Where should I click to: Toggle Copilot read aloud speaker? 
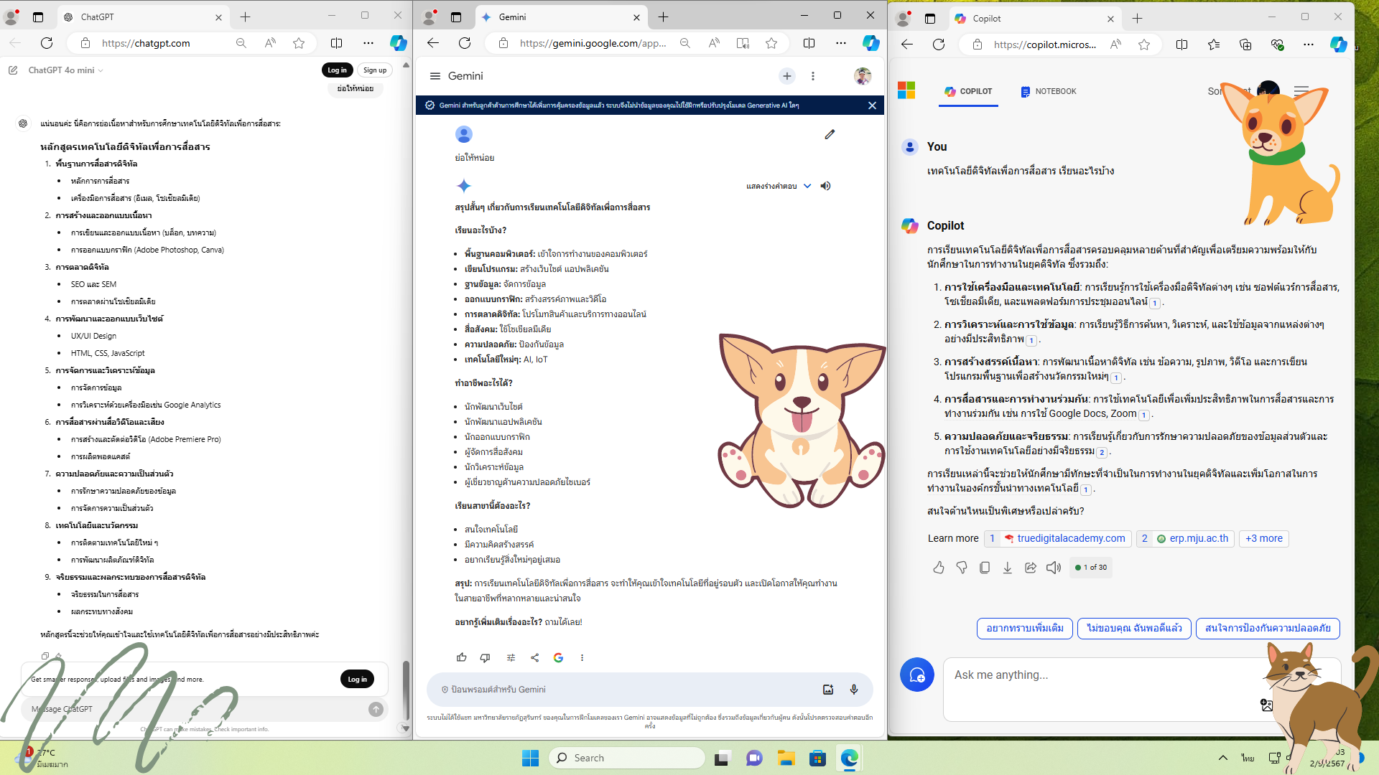point(1054,568)
